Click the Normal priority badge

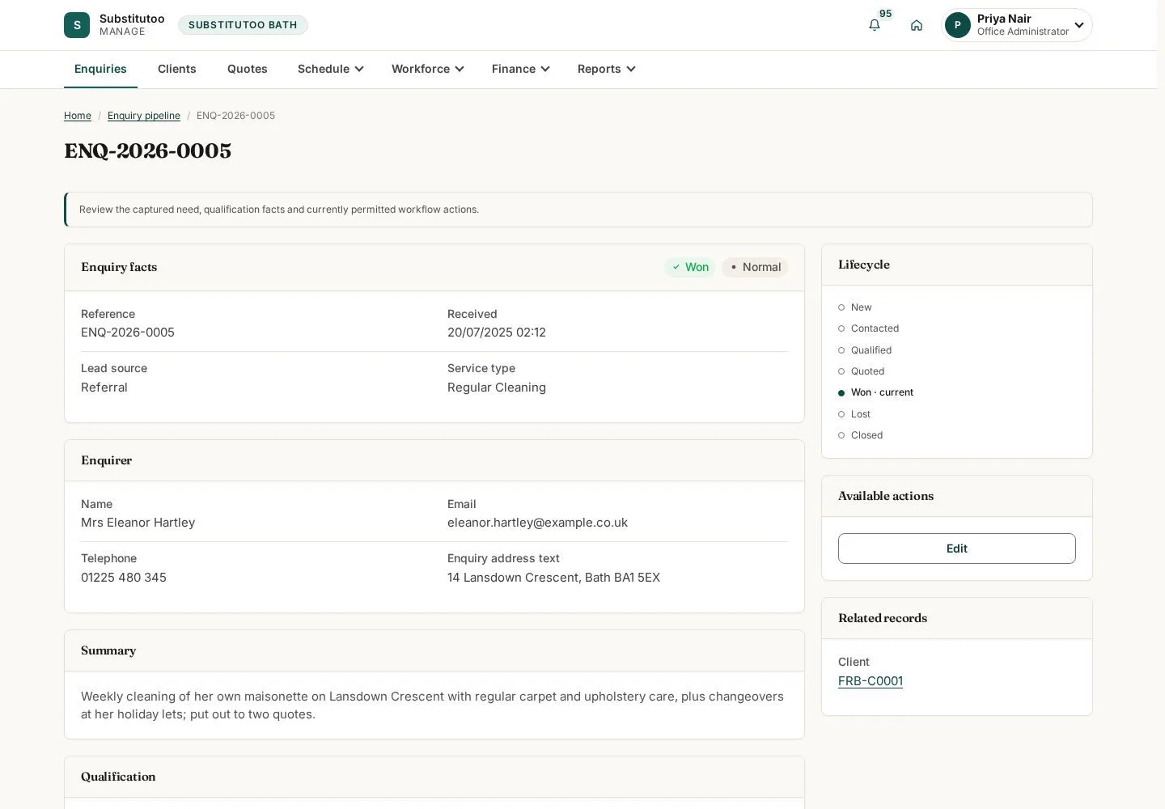755,267
